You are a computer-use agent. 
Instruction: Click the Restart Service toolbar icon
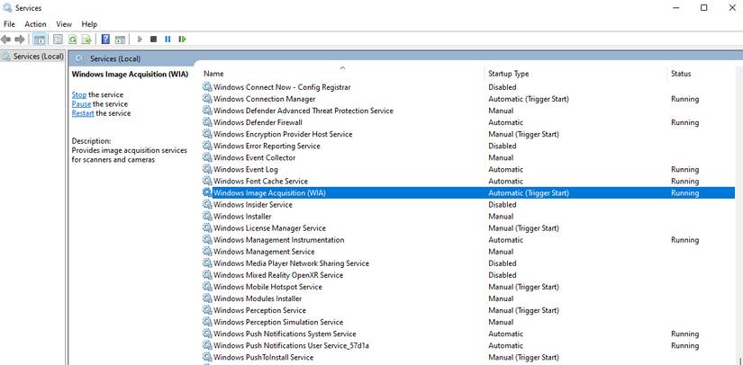point(183,40)
